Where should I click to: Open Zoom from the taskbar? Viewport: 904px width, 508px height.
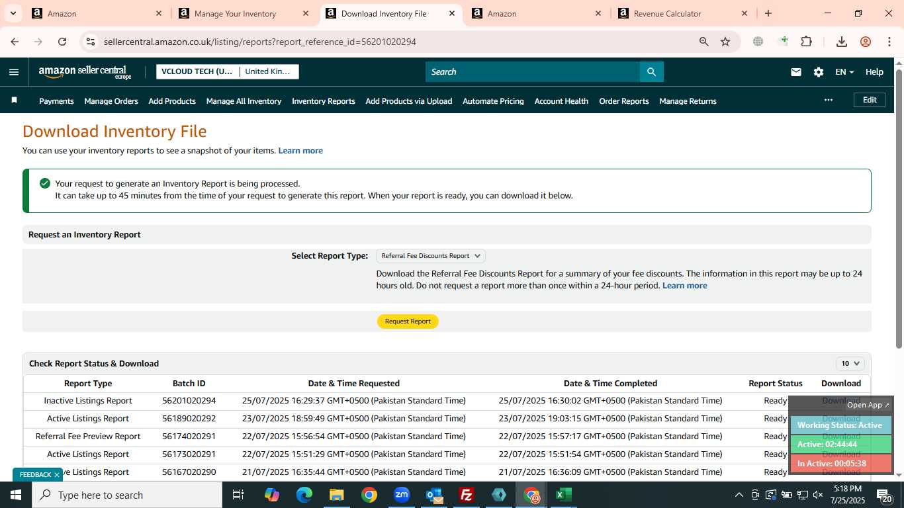[x=402, y=495]
